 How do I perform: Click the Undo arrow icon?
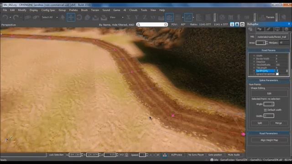click(x=5, y=17)
